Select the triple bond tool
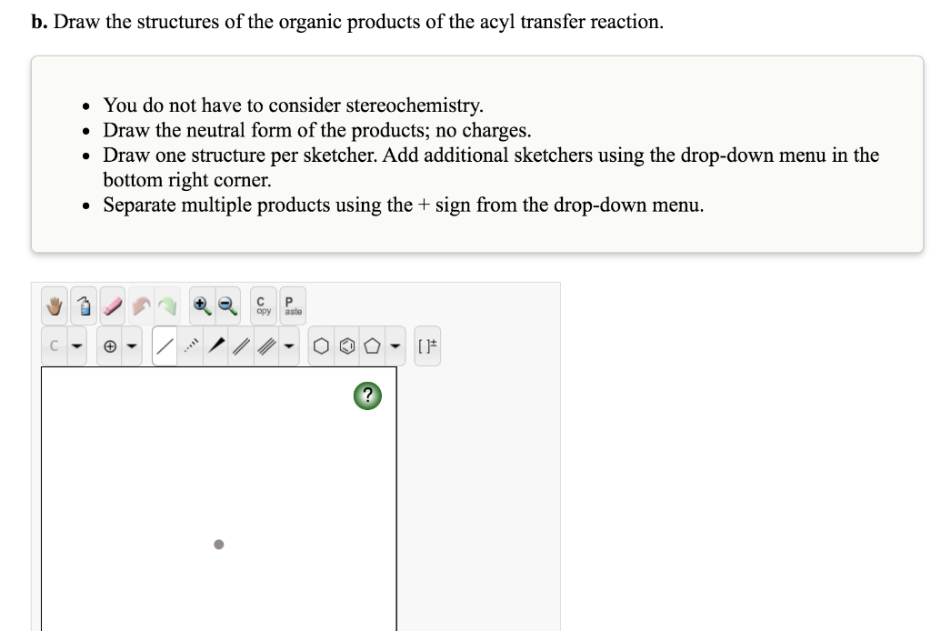 [265, 346]
